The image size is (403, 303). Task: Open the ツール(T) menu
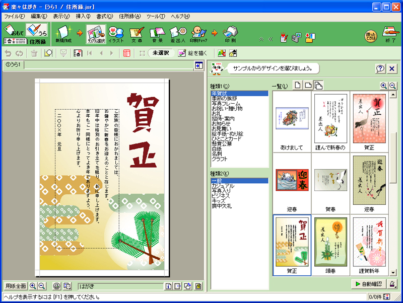coord(155,16)
